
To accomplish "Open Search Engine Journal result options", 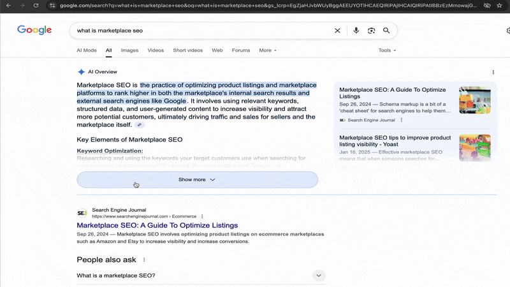I will (x=203, y=216).
